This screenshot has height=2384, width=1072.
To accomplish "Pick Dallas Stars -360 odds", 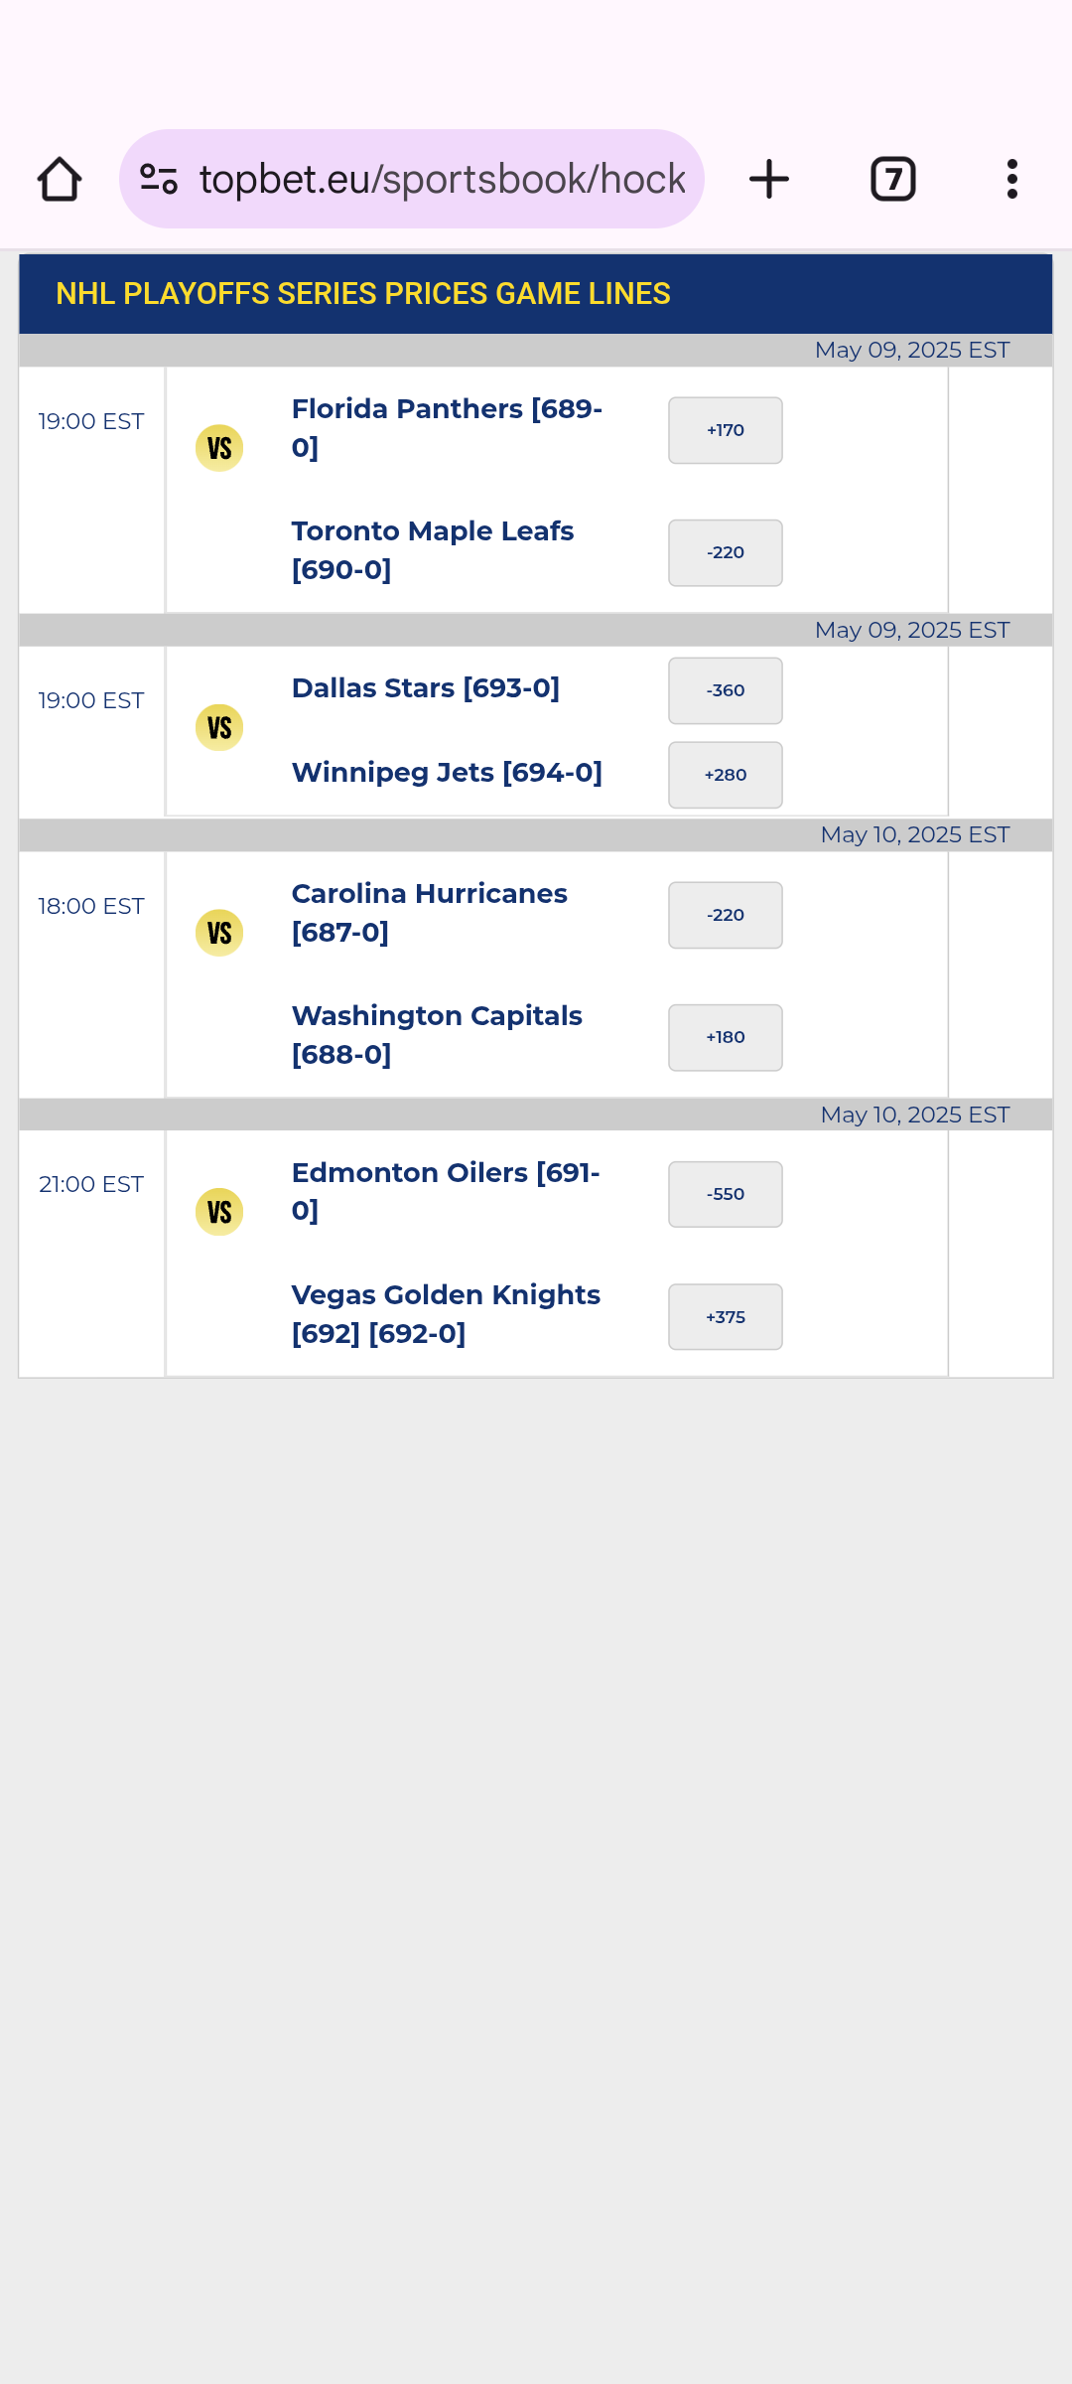I will tap(725, 690).
